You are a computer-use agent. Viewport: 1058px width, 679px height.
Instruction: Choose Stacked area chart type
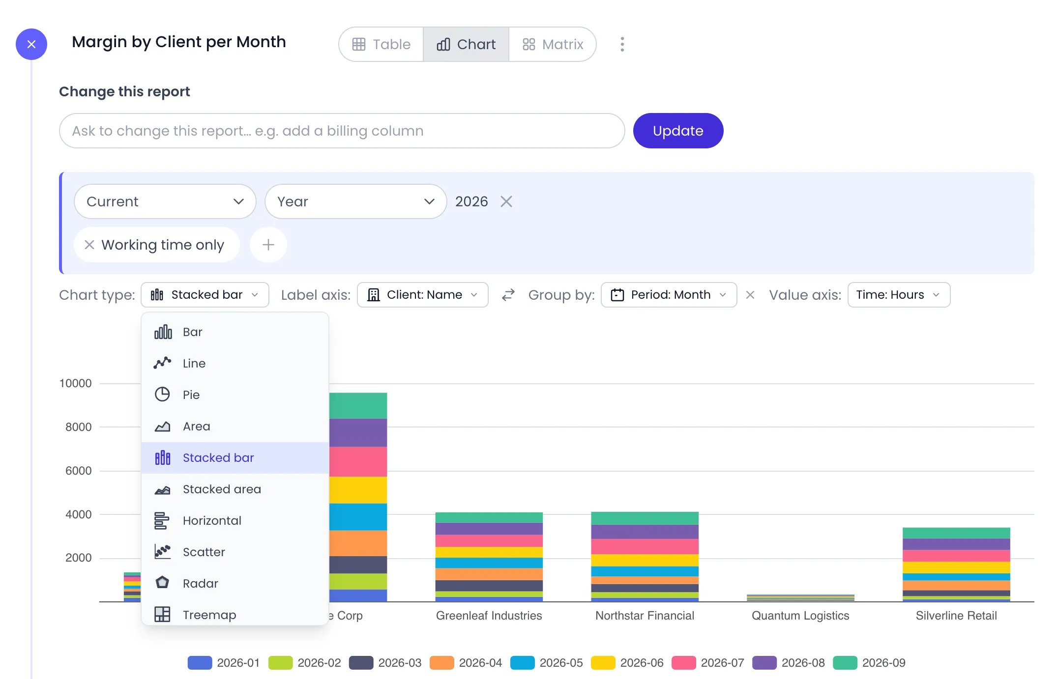[235, 489]
